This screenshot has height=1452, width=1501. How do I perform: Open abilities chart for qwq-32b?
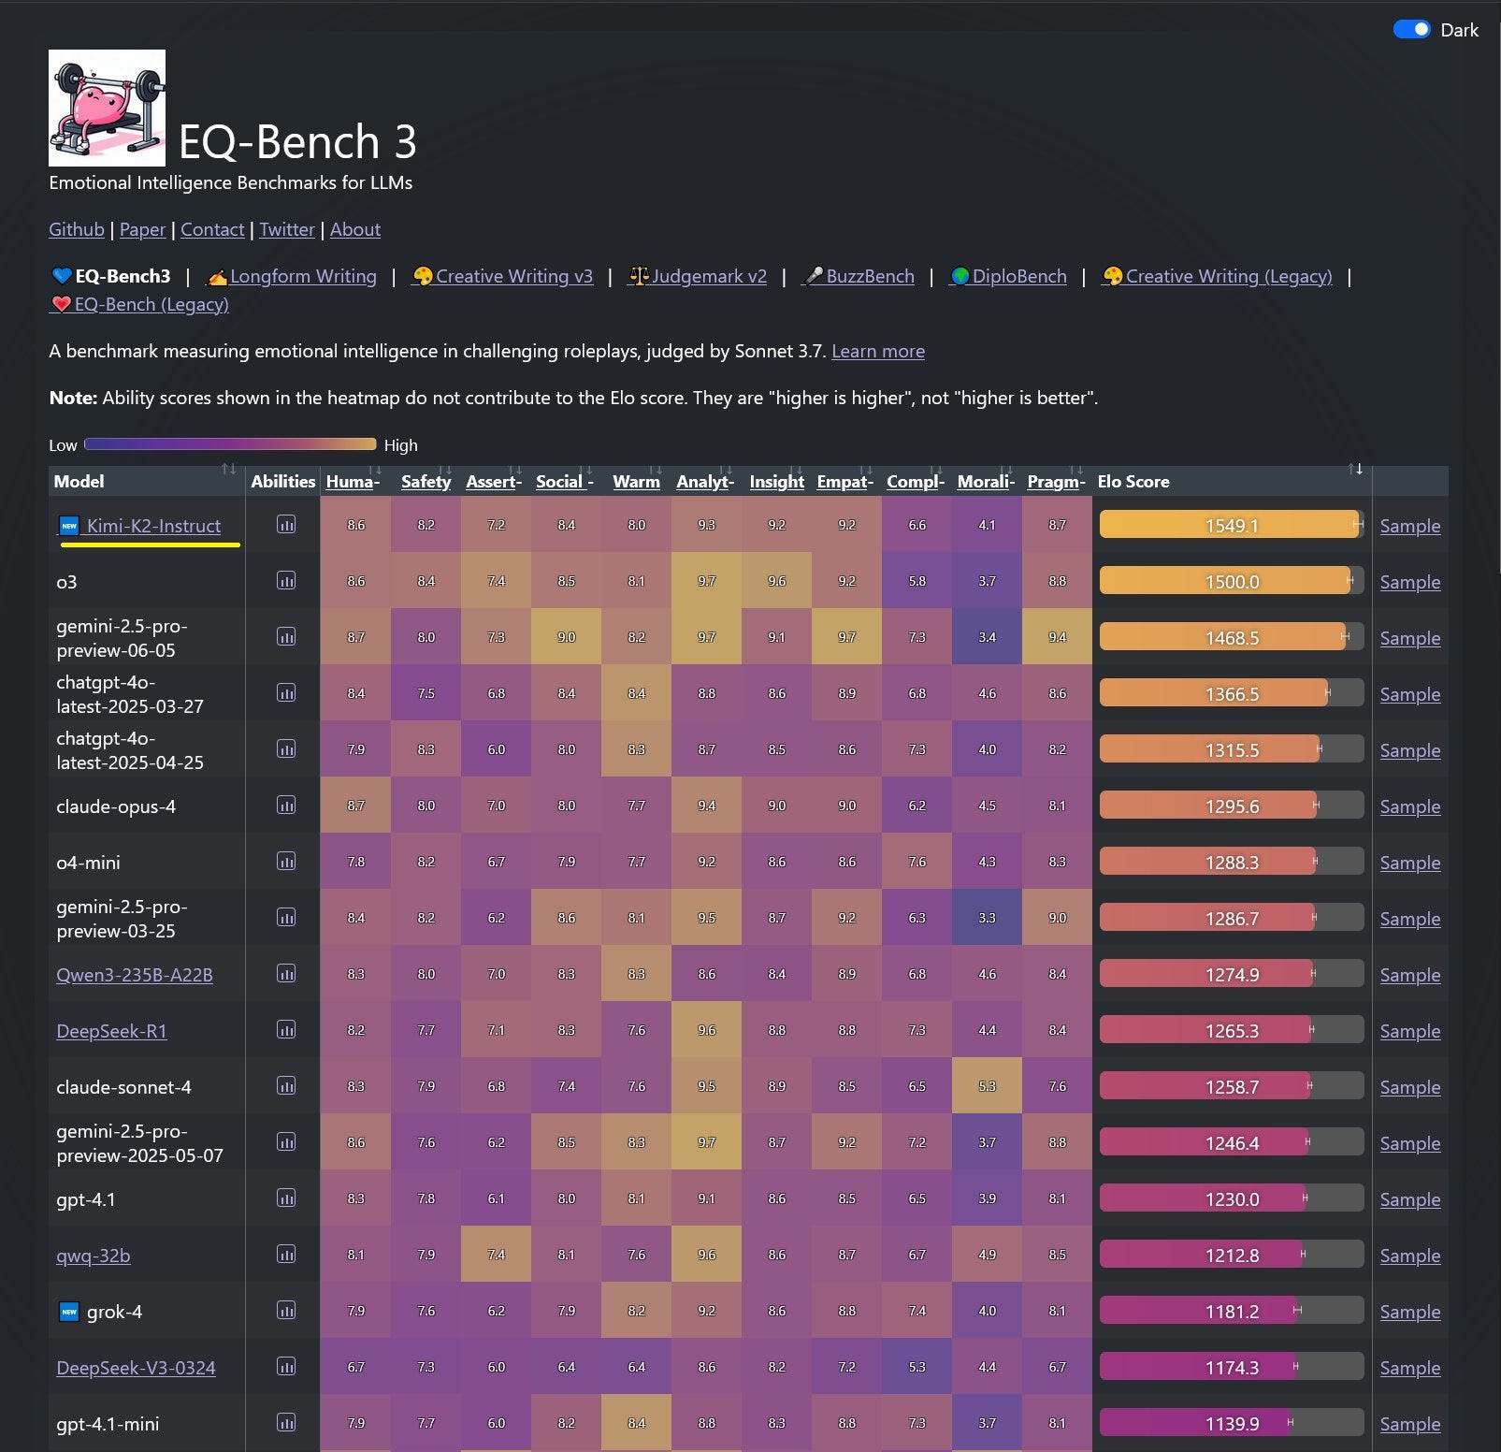(x=286, y=1254)
